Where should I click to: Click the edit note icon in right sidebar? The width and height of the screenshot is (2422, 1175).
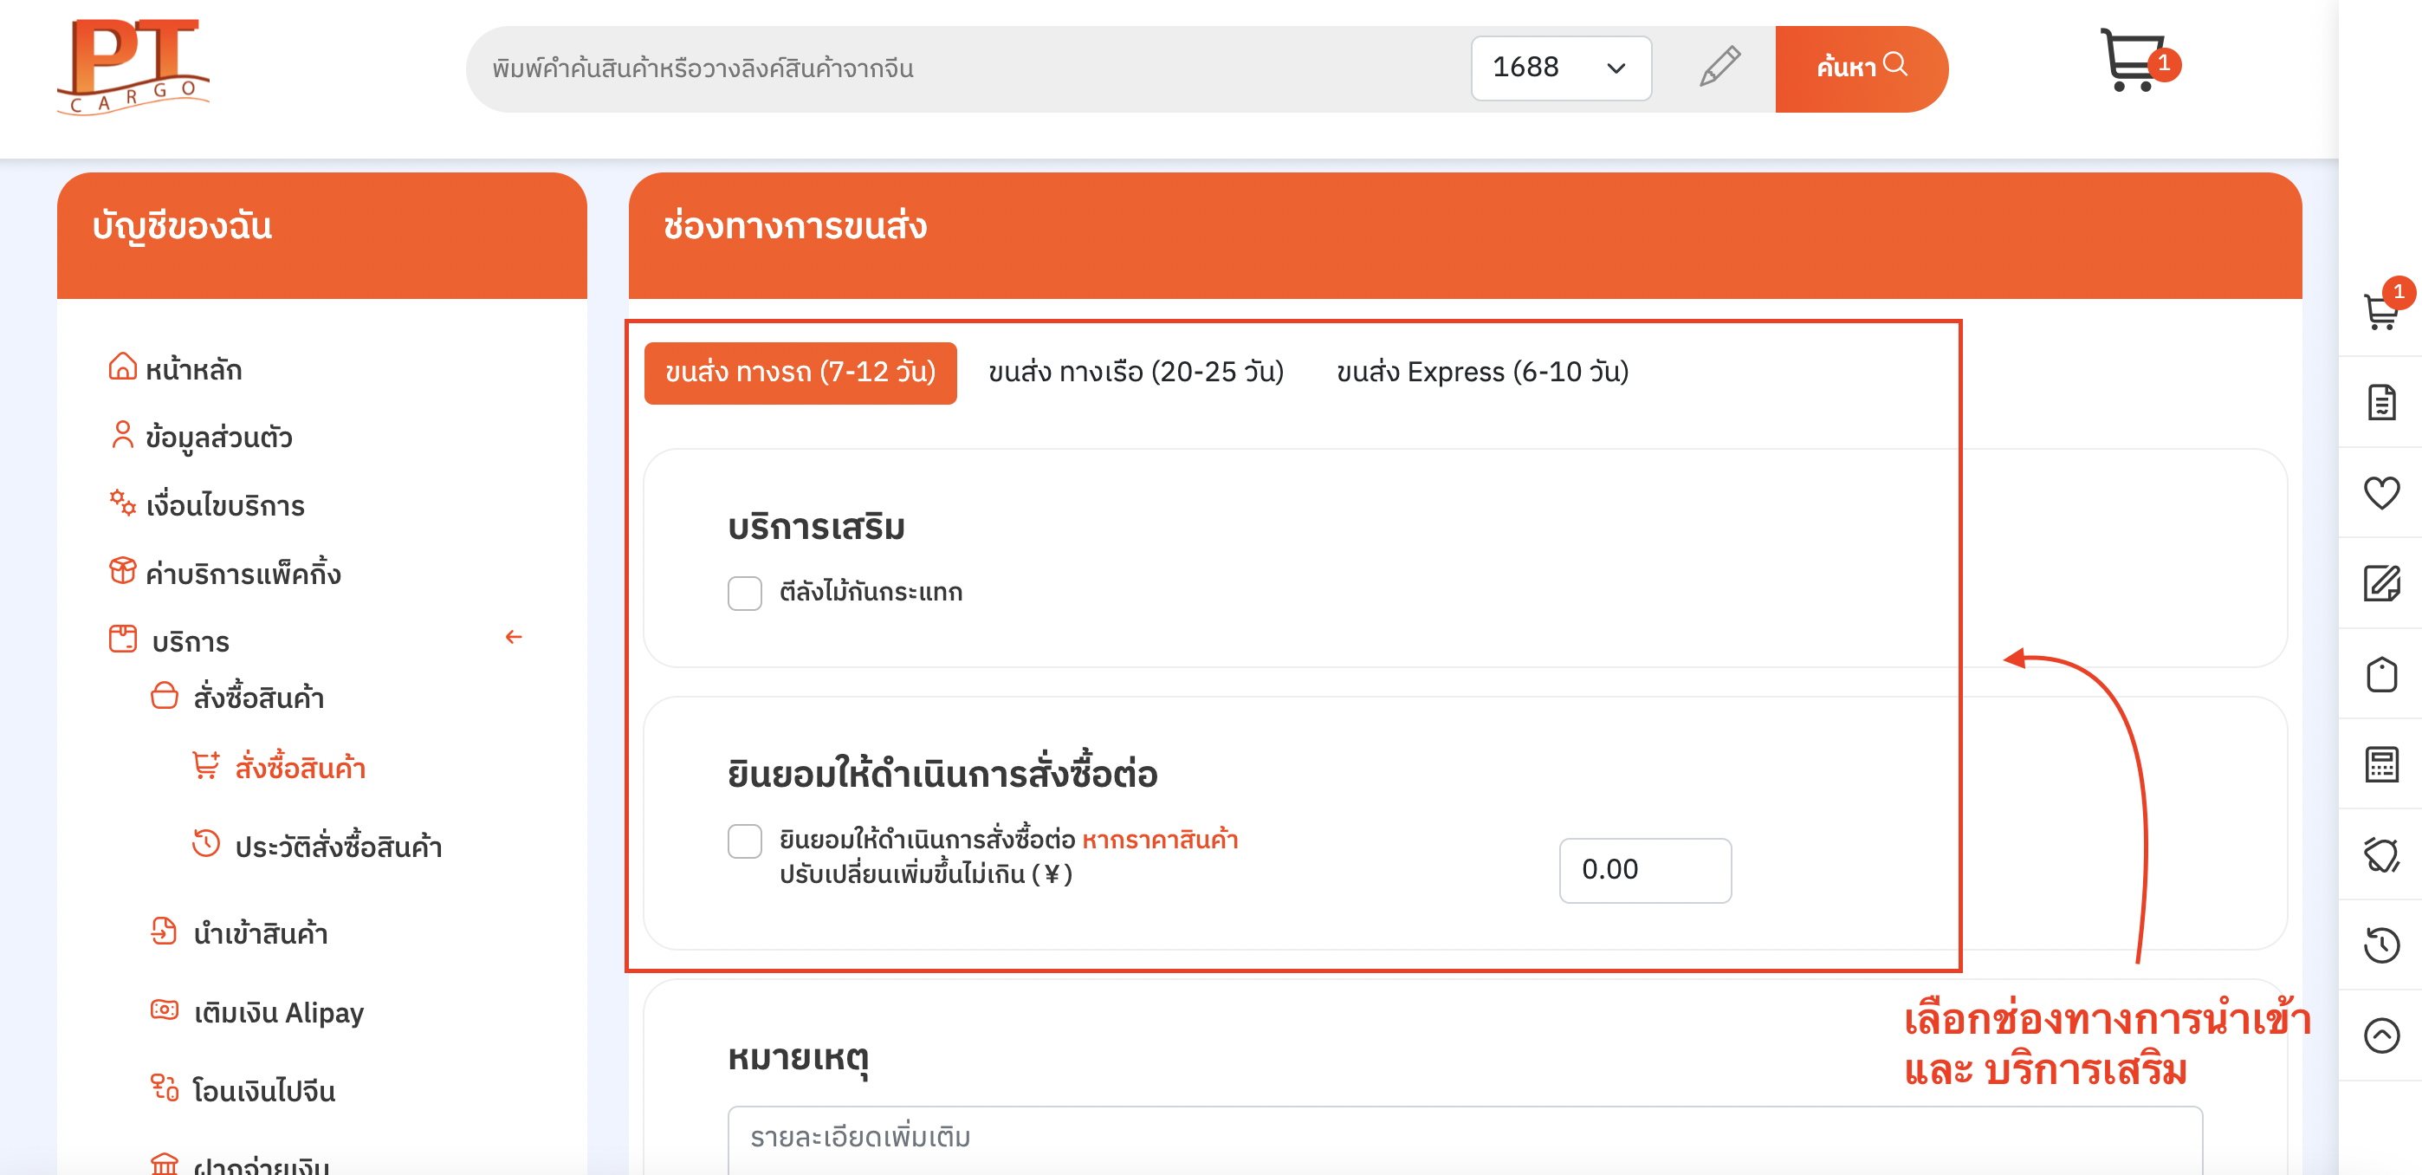click(x=2380, y=583)
